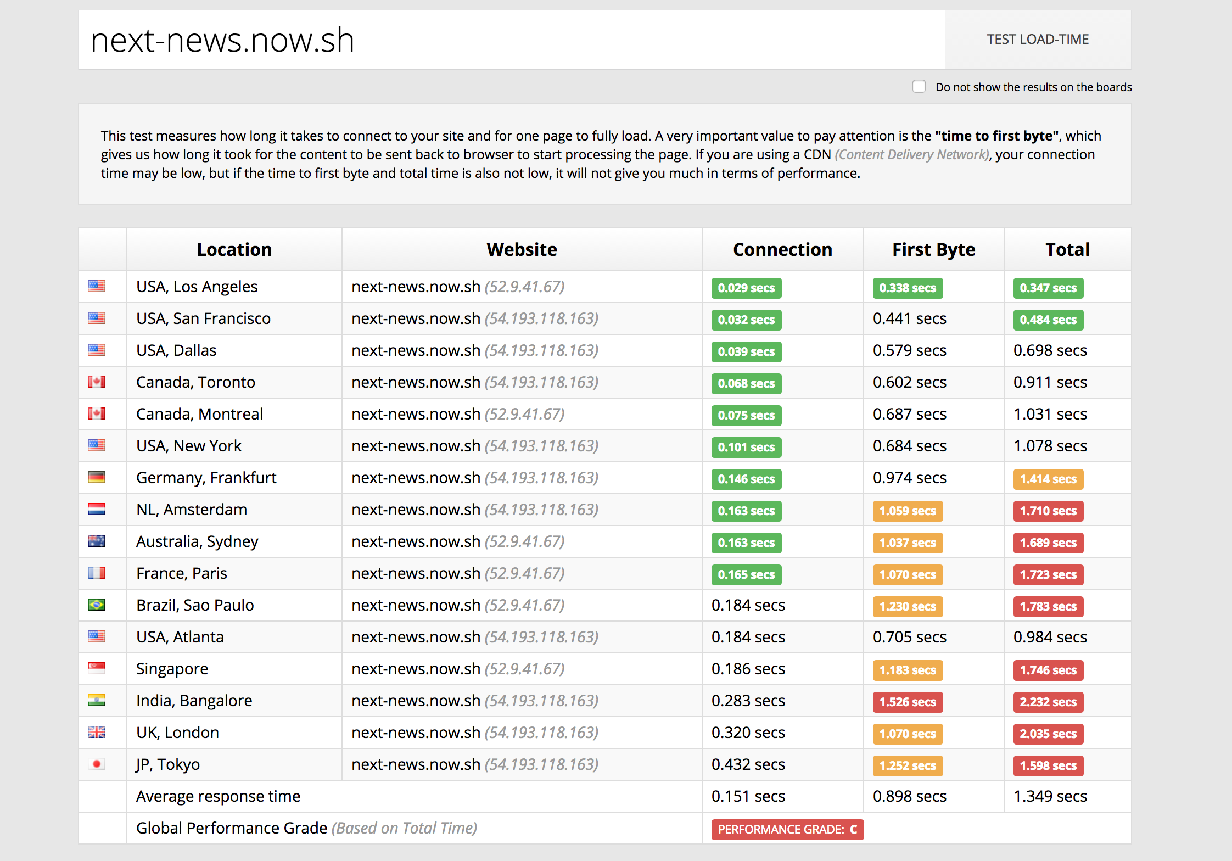
Task: Click the India flag beside Bangalore
Action: (97, 700)
